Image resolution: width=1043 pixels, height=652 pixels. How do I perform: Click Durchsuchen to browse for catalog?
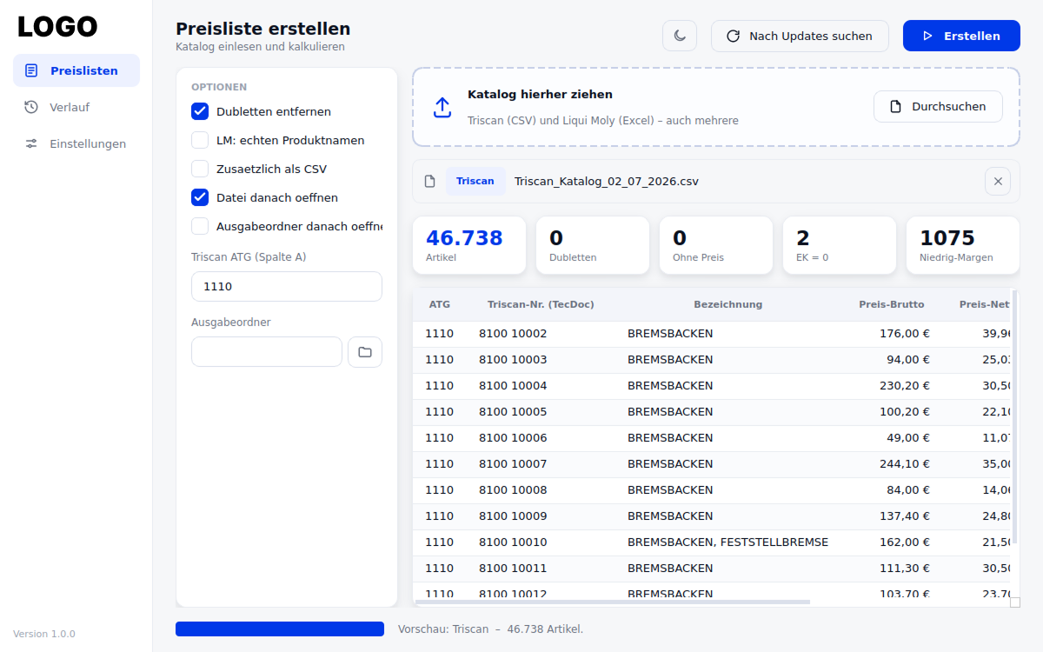pyautogui.click(x=938, y=106)
